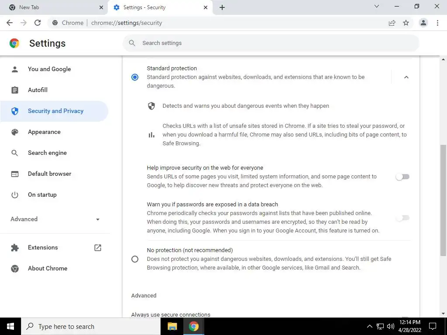Screen dimensions: 447x335
Task: Open Chrome's three-dot menu
Action: click(437, 23)
